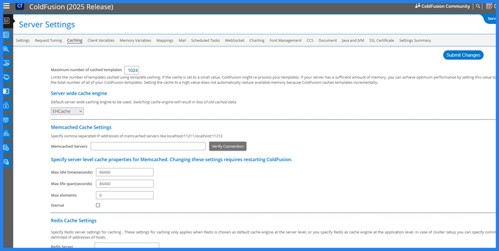Switch to the Settings tab
This screenshot has height=251, width=499.
pos(23,41)
